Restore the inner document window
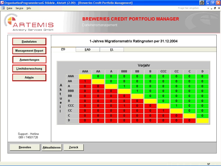The width and height of the screenshot is (221, 166). pyautogui.click(x=215, y=8)
